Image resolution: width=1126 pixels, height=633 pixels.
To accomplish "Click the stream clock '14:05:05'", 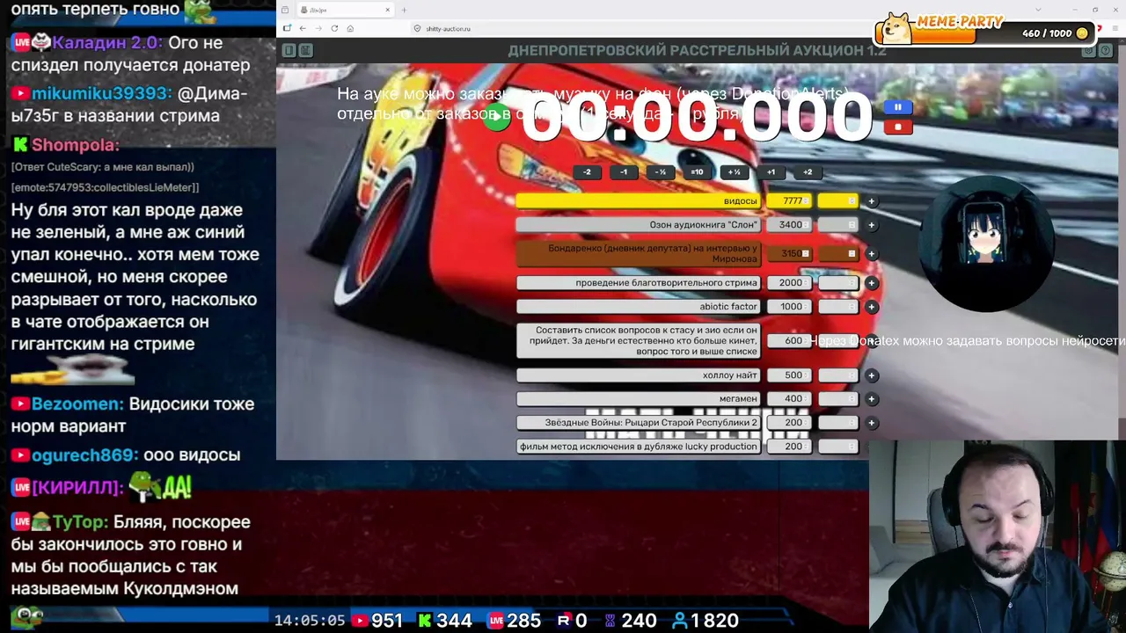I will coord(310,621).
